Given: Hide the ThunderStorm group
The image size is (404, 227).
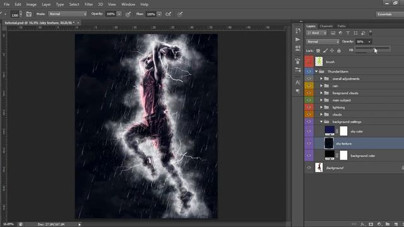Looking at the screenshot, I should coord(309,71).
